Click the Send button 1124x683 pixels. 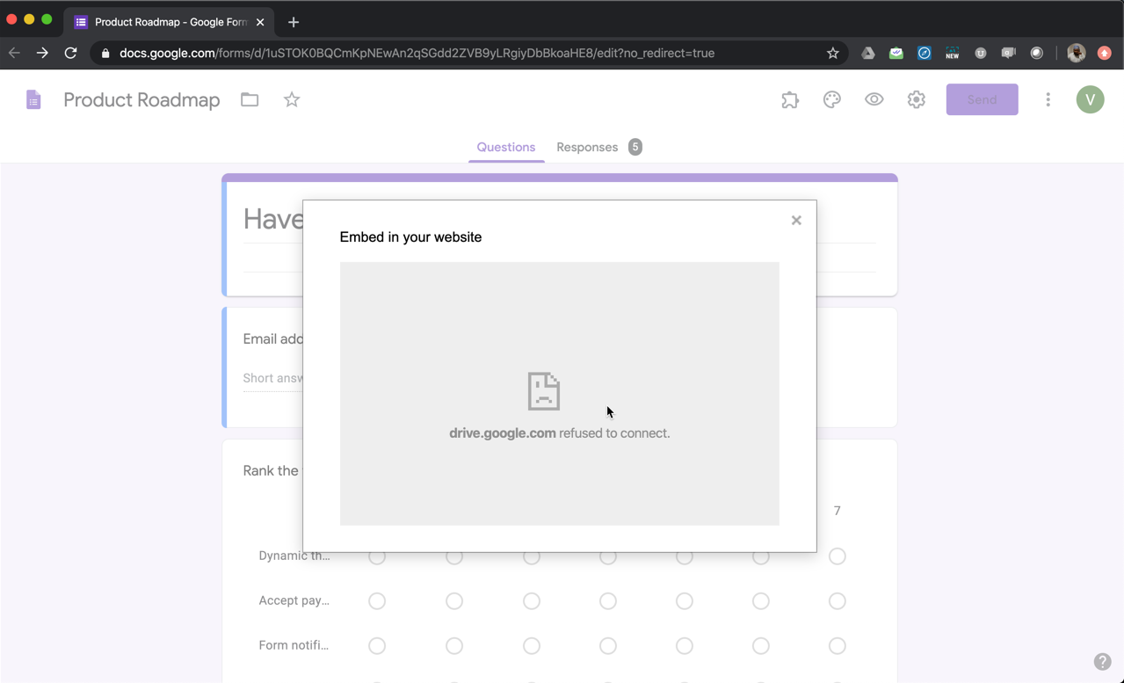[x=982, y=100]
